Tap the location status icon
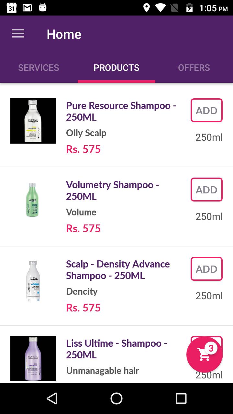This screenshot has height=414, width=233. [x=147, y=8]
